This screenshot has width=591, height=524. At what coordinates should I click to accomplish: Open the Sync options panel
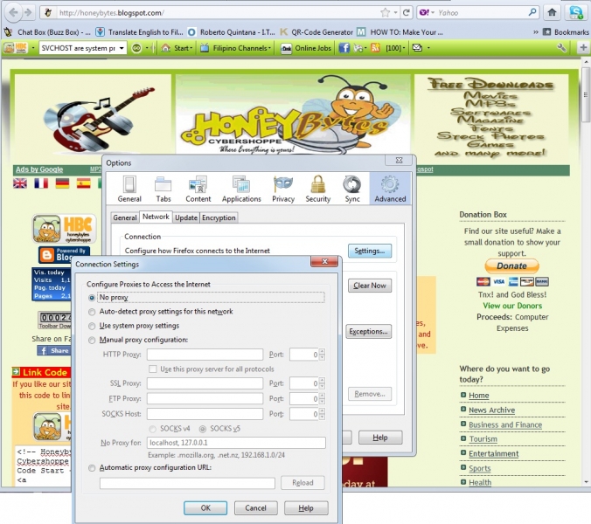(x=351, y=188)
